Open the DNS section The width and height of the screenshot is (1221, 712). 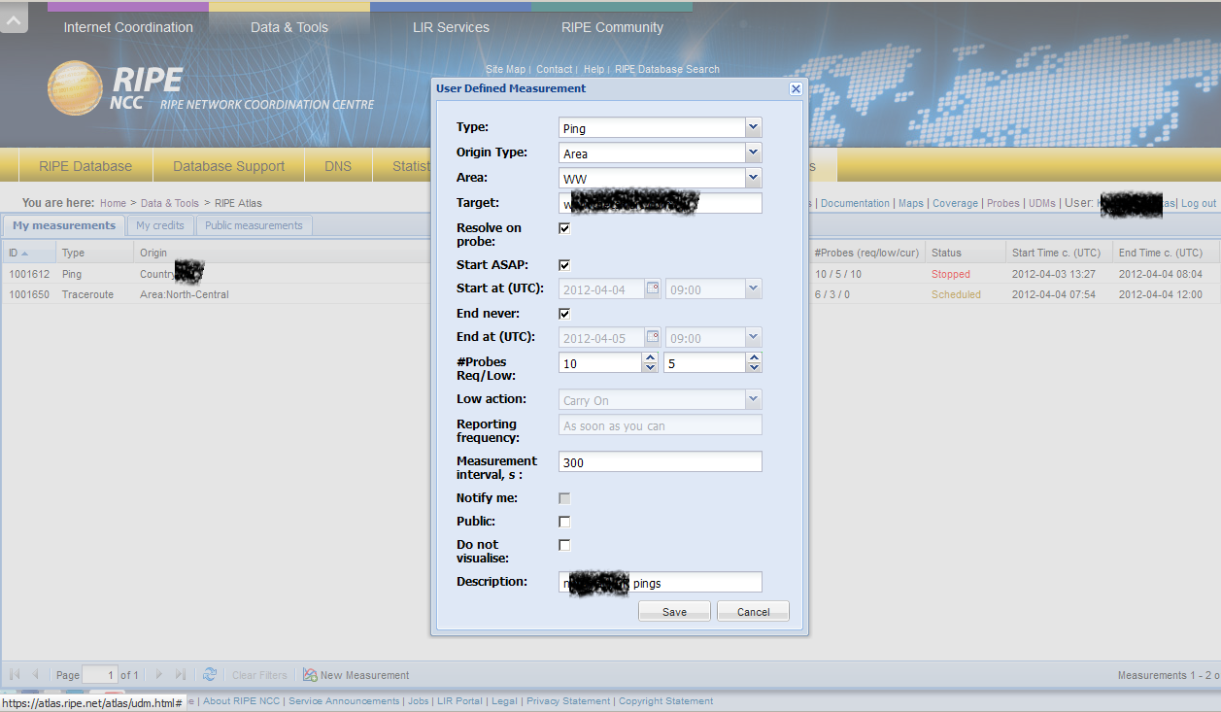[338, 166]
